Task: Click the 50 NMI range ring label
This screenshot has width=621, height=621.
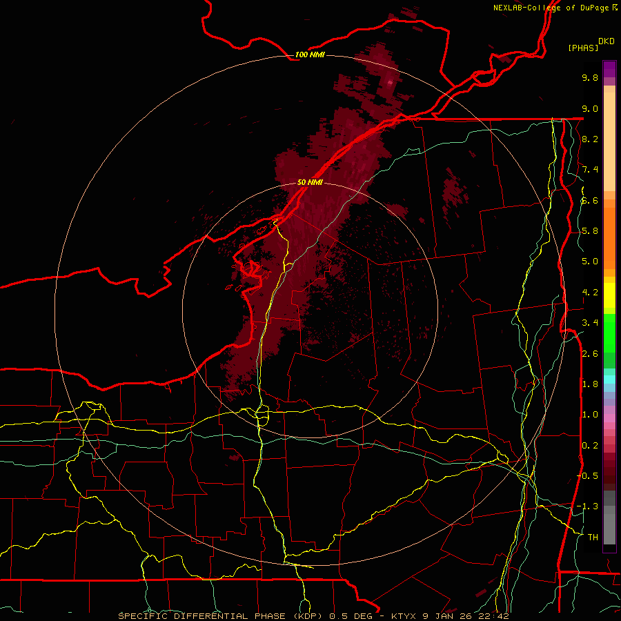Action: click(x=310, y=182)
